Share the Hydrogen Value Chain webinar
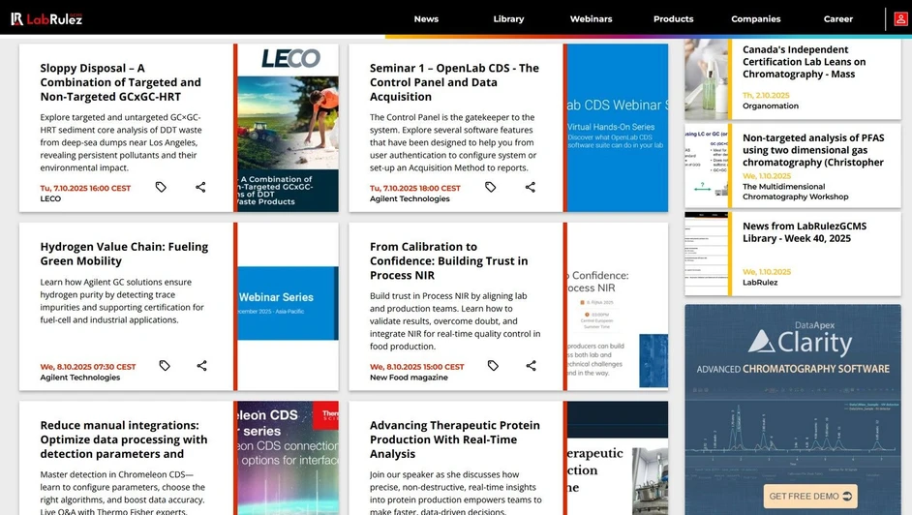This screenshot has width=912, height=515. click(x=201, y=366)
